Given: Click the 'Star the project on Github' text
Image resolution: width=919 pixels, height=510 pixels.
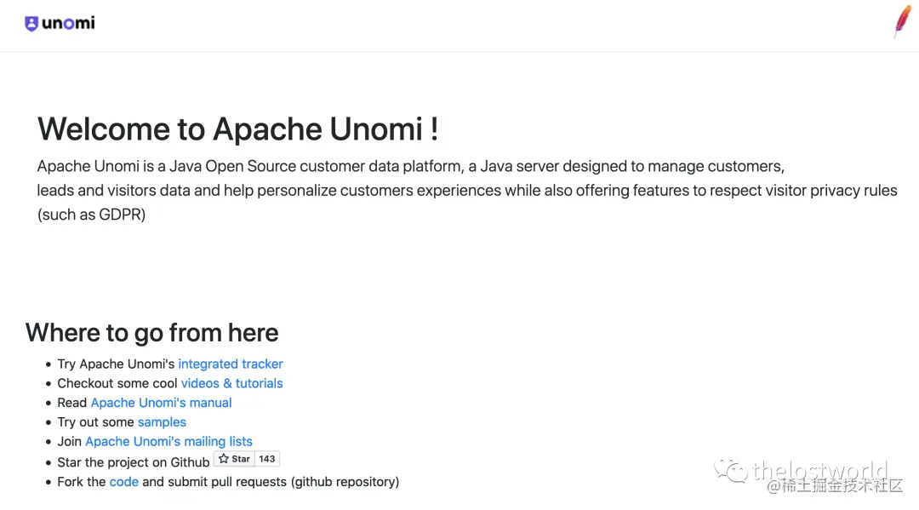Looking at the screenshot, I should pos(134,462).
